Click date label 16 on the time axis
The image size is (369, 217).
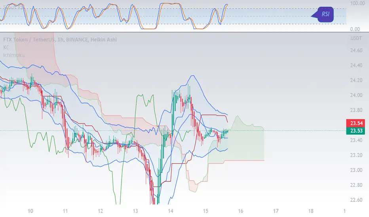(x=240, y=211)
